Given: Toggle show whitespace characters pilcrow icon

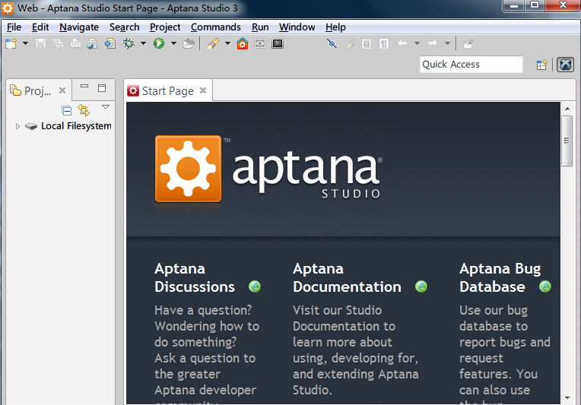Looking at the screenshot, I should (383, 44).
